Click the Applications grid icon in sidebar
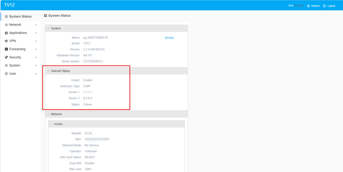Viewport: 343px width, 172px height. (6, 33)
